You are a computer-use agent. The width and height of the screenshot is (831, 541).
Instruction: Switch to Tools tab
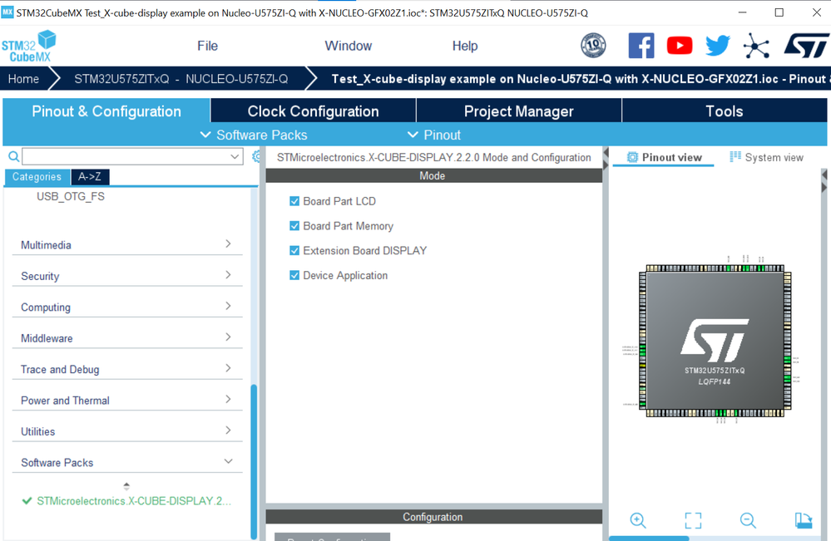pos(724,111)
